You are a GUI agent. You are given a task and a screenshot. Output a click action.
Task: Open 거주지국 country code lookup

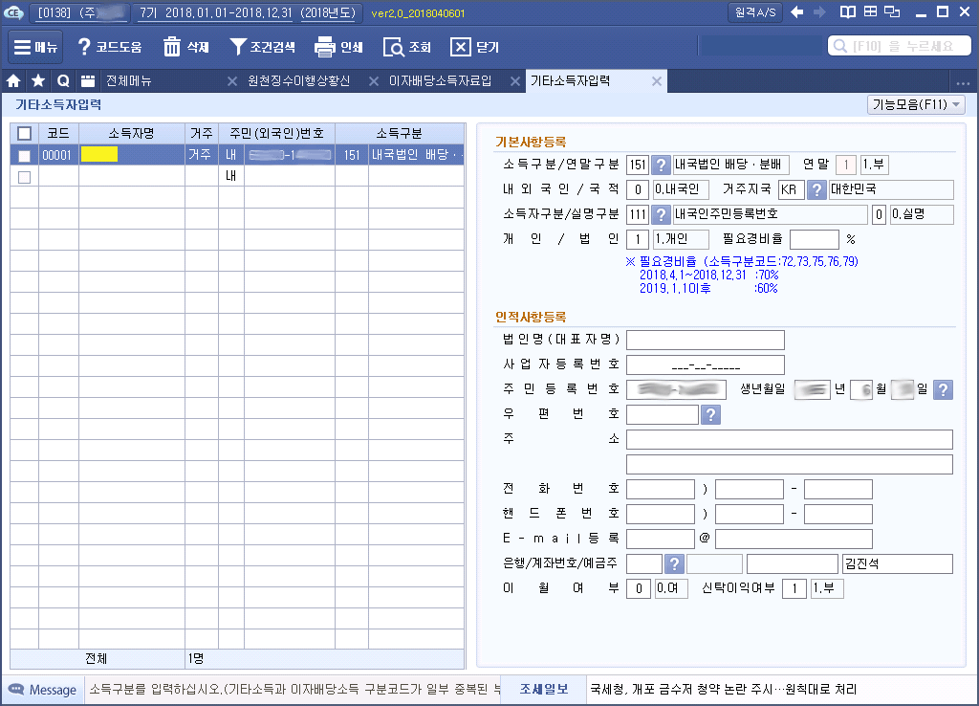click(x=816, y=189)
